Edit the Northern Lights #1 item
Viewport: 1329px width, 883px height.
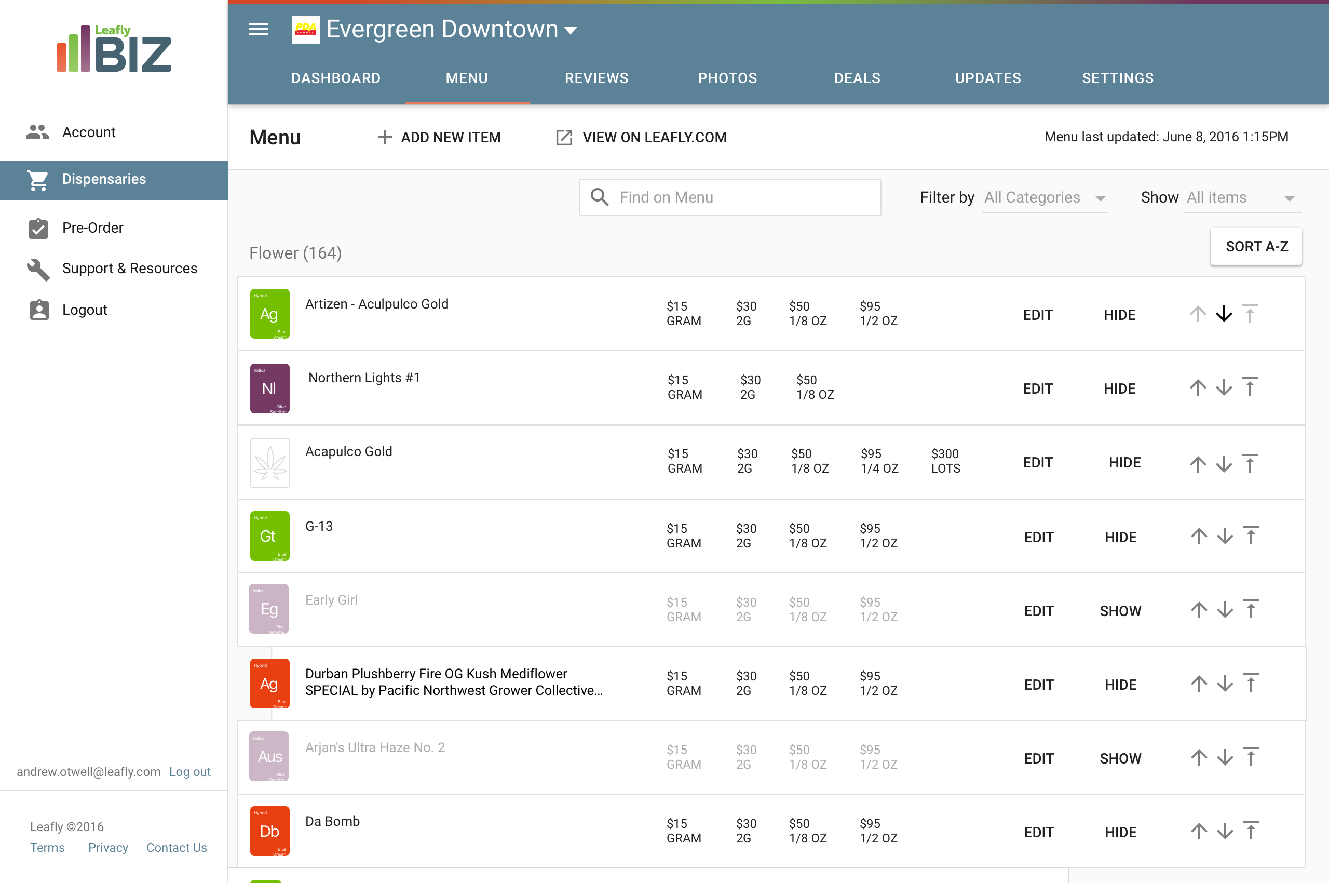[x=1037, y=389]
